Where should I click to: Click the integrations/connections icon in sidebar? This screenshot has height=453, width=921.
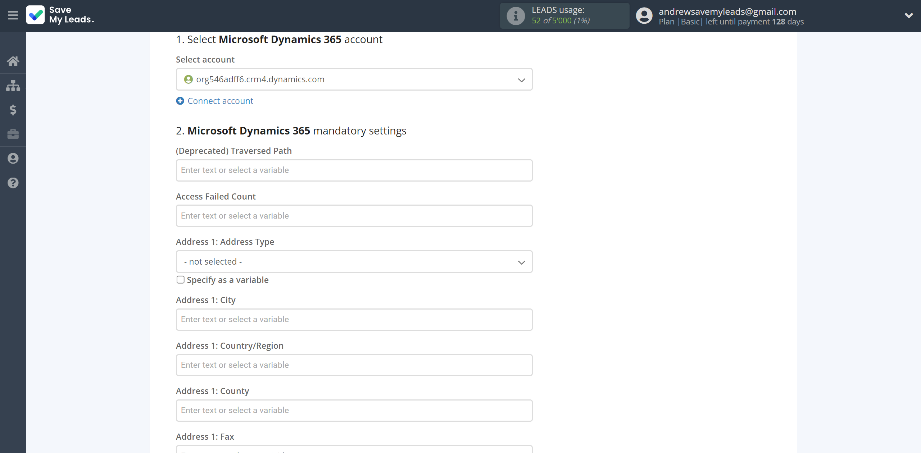pyautogui.click(x=13, y=84)
